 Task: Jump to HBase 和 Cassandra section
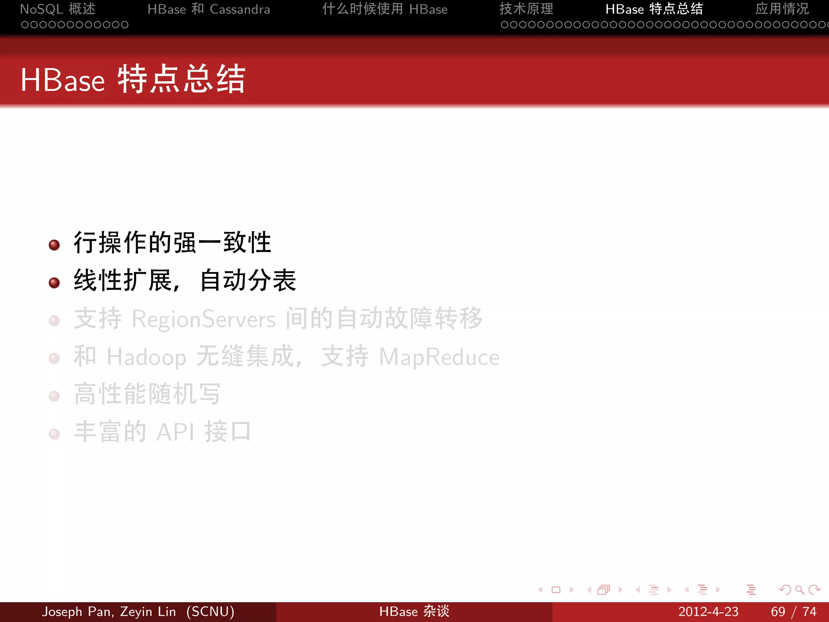(209, 9)
